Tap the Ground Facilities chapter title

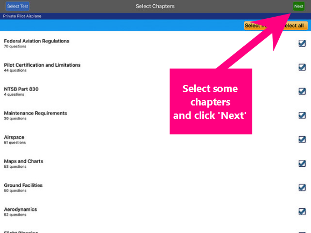pyautogui.click(x=23, y=185)
